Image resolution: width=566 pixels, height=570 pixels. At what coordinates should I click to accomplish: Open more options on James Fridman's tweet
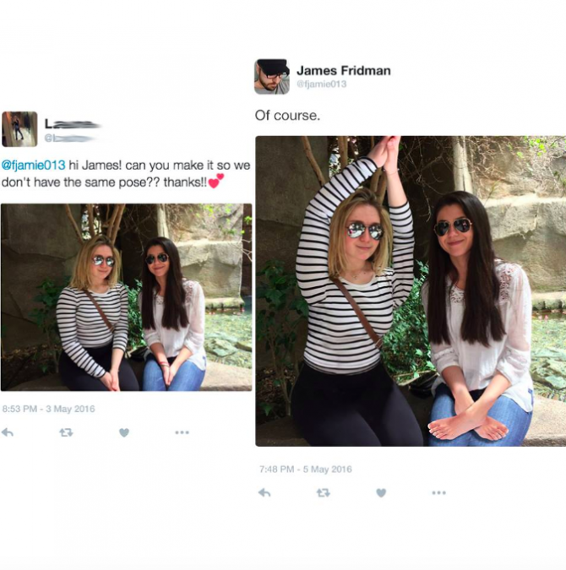438,492
